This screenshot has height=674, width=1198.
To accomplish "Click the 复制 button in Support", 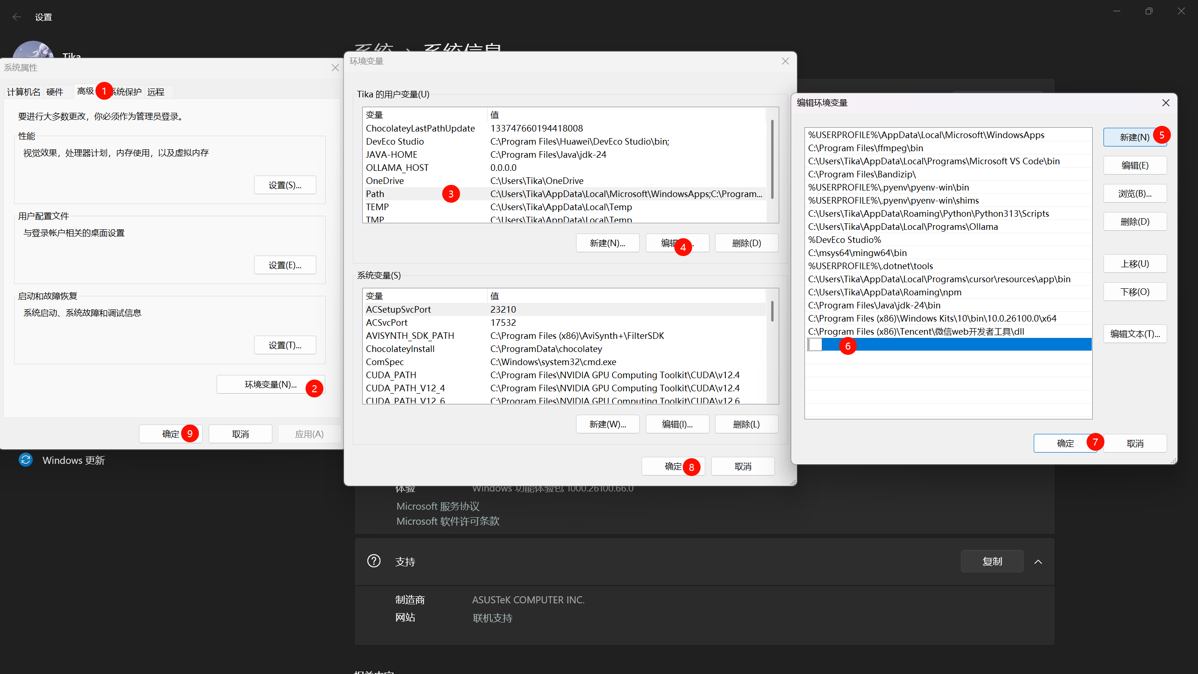I will [992, 562].
